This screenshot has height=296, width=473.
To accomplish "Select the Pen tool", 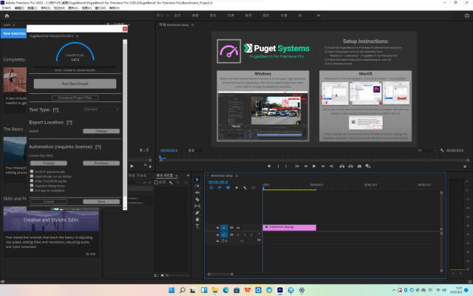I will pos(197,212).
